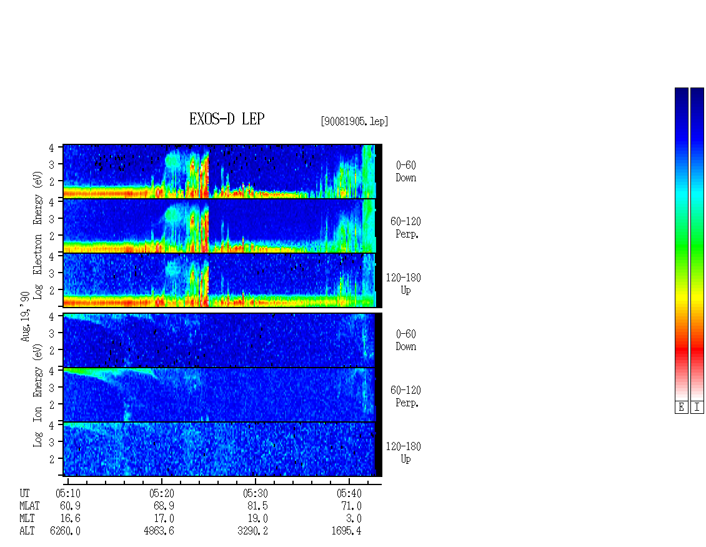706x547 pixels.
Task: Click the 05:10 UT time label
Action: (68, 493)
